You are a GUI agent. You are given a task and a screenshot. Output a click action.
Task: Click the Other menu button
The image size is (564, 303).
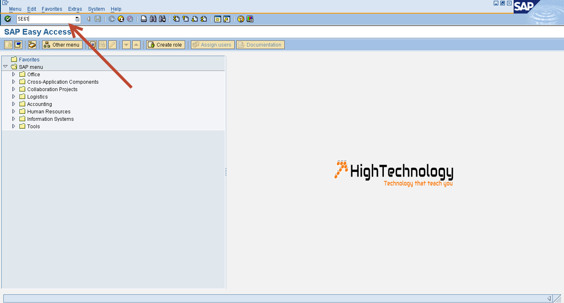click(62, 45)
